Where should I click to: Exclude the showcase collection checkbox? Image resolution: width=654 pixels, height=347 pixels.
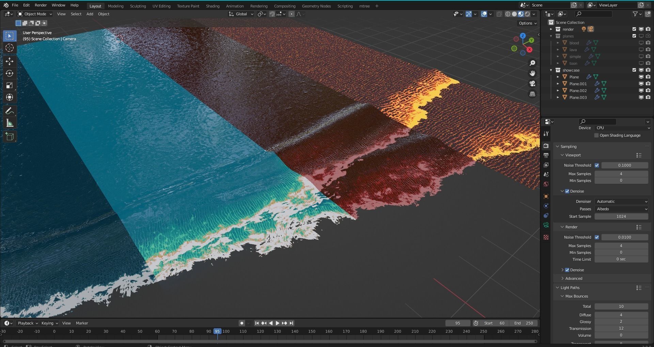(x=634, y=70)
